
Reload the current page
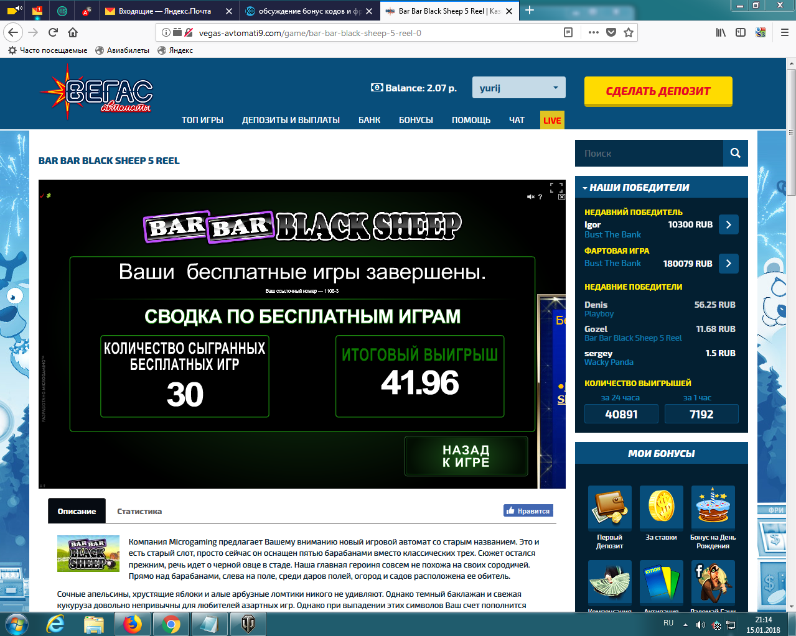(x=53, y=32)
